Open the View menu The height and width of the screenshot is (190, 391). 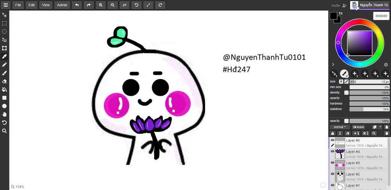(x=46, y=5)
